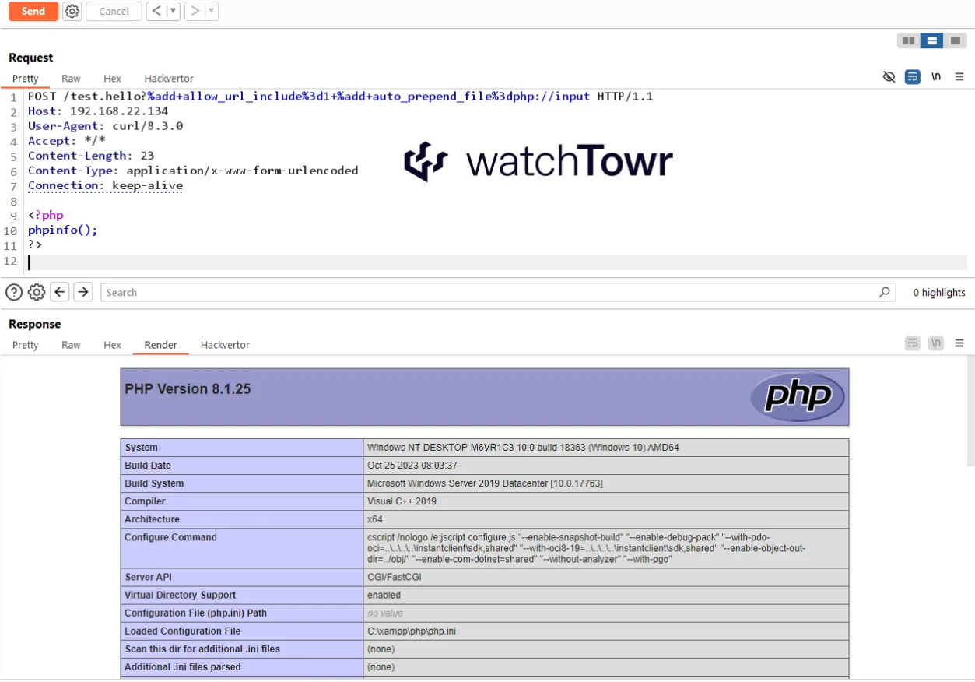
Task: Select top-bottom split layout view icon
Action: [x=931, y=40]
